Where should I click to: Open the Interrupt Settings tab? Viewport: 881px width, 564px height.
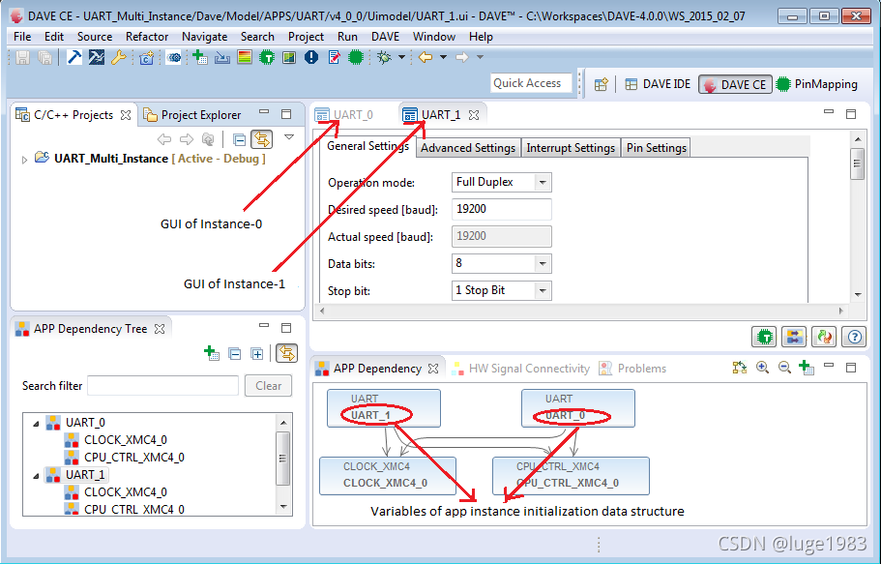coord(571,148)
